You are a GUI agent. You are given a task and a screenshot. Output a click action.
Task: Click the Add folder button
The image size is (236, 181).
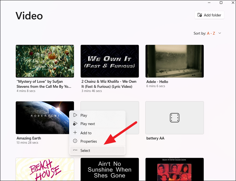[x=209, y=15]
